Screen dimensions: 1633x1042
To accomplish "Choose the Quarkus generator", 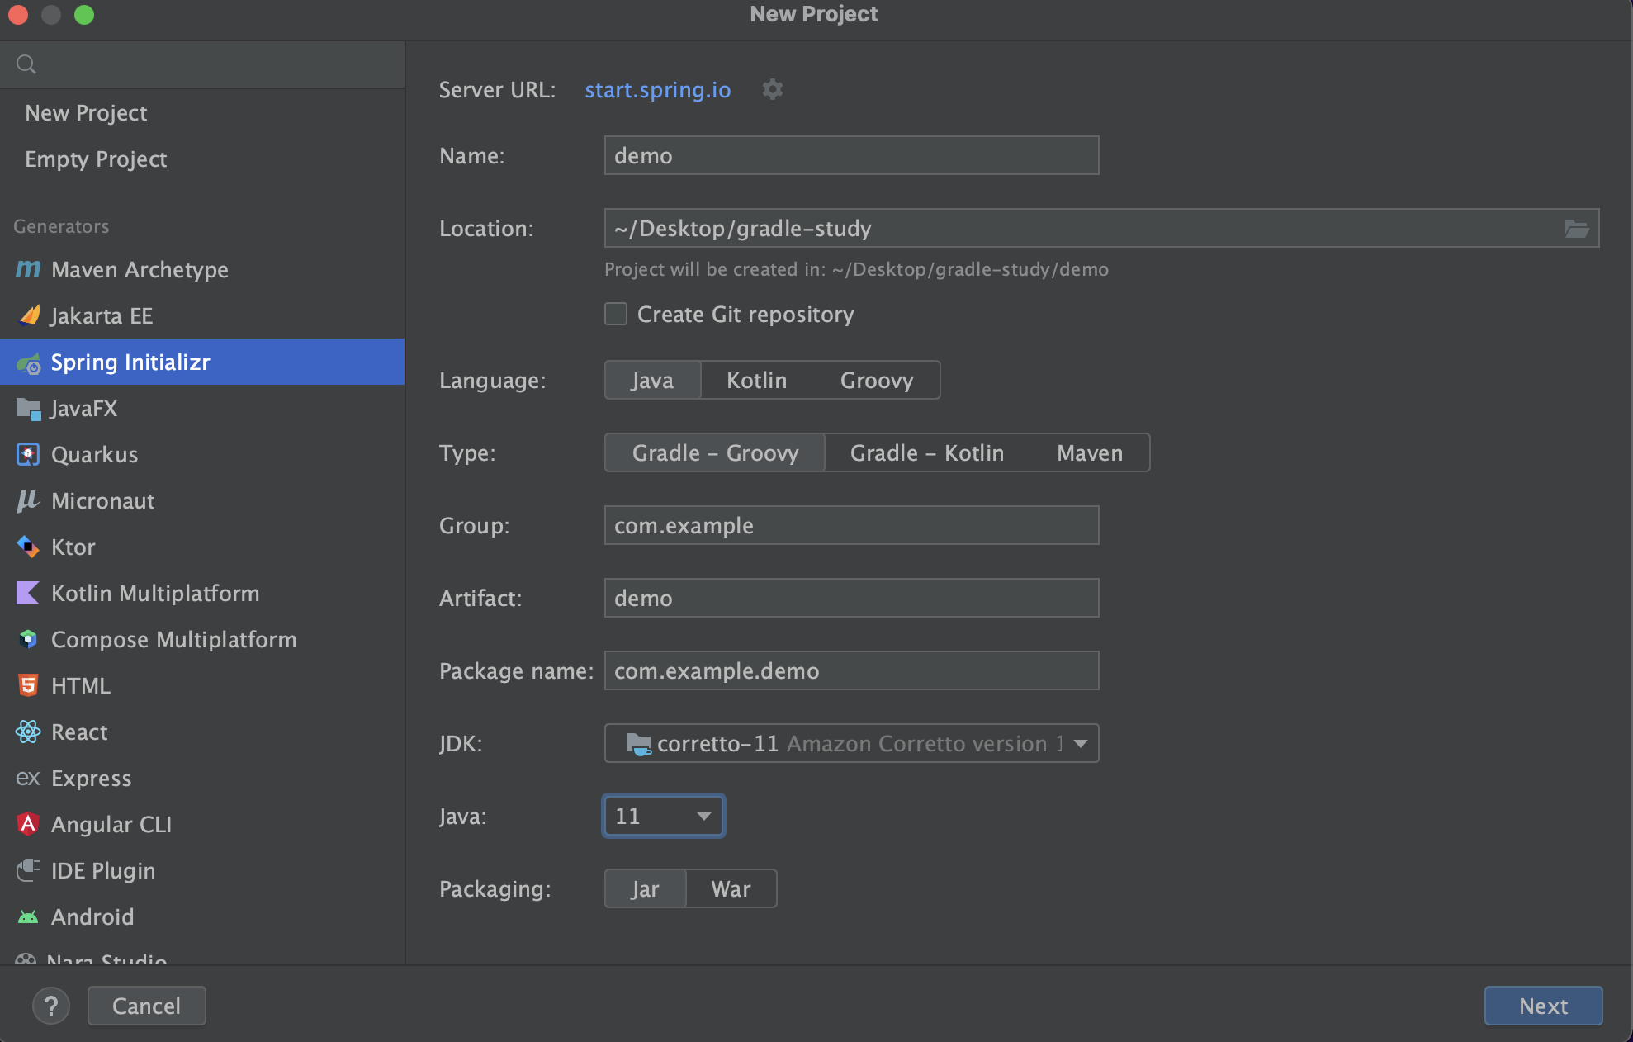I will (94, 454).
